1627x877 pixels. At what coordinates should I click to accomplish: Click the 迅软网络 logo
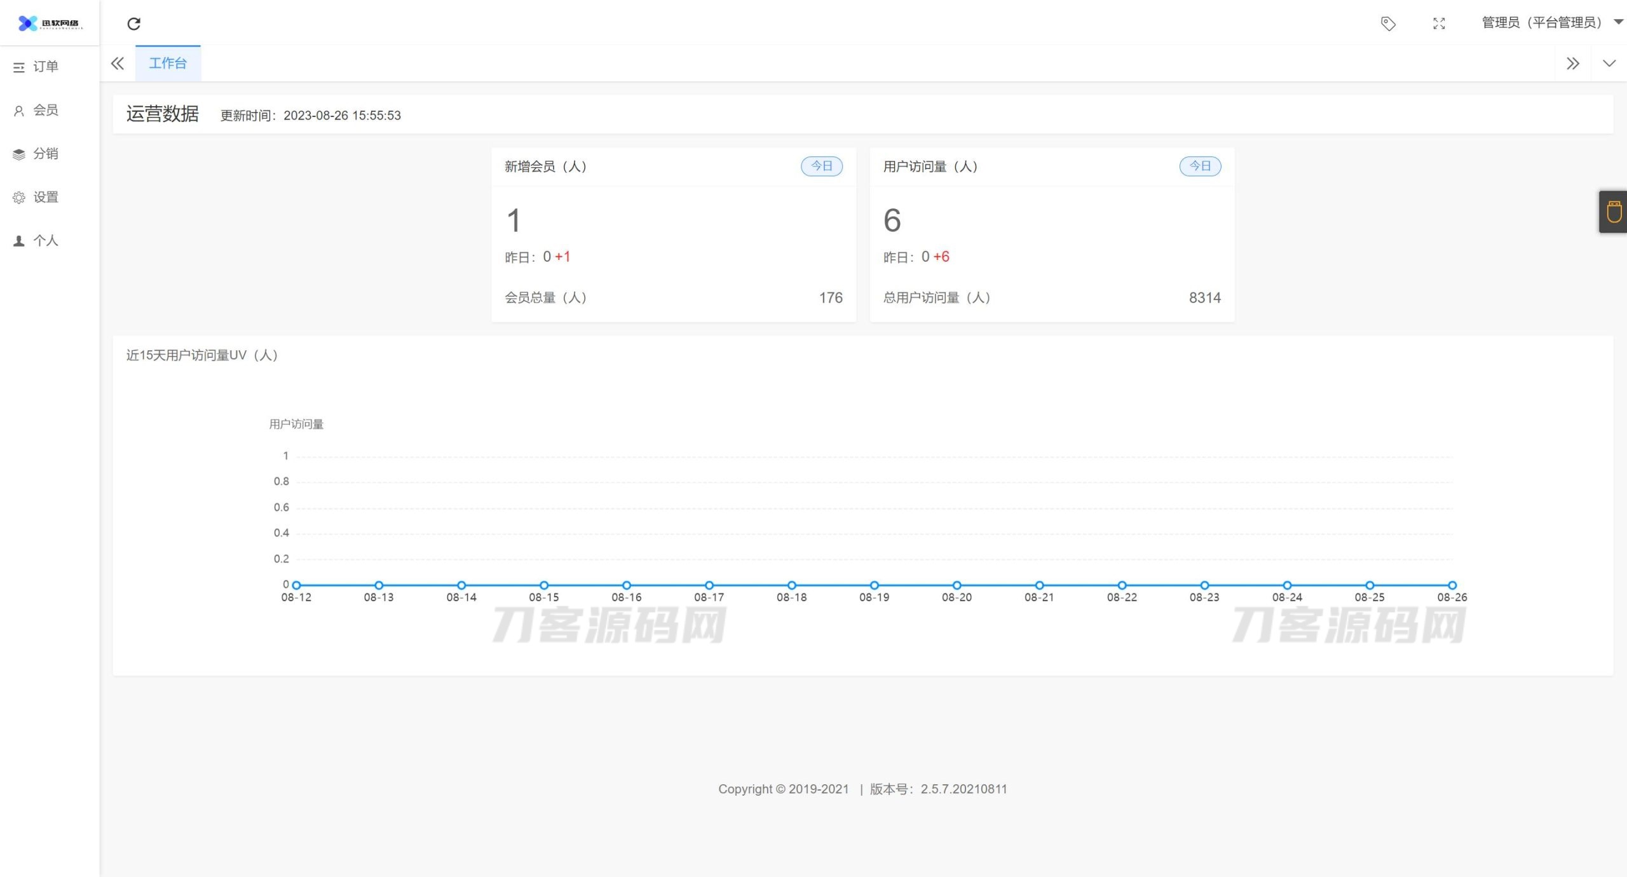tap(48, 23)
